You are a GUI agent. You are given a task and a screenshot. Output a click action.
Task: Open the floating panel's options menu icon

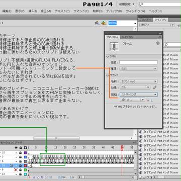(x=159, y=37)
